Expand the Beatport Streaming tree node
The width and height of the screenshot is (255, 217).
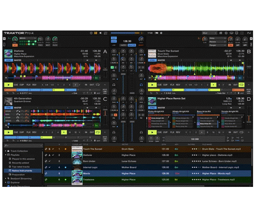coord(6,179)
